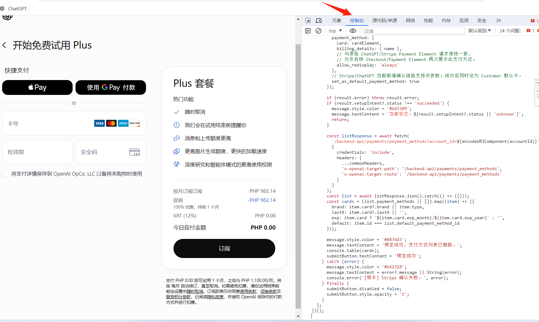The width and height of the screenshot is (539, 322).
Task: Click the red issue badge next to 34 个问题
Action: (529, 31)
